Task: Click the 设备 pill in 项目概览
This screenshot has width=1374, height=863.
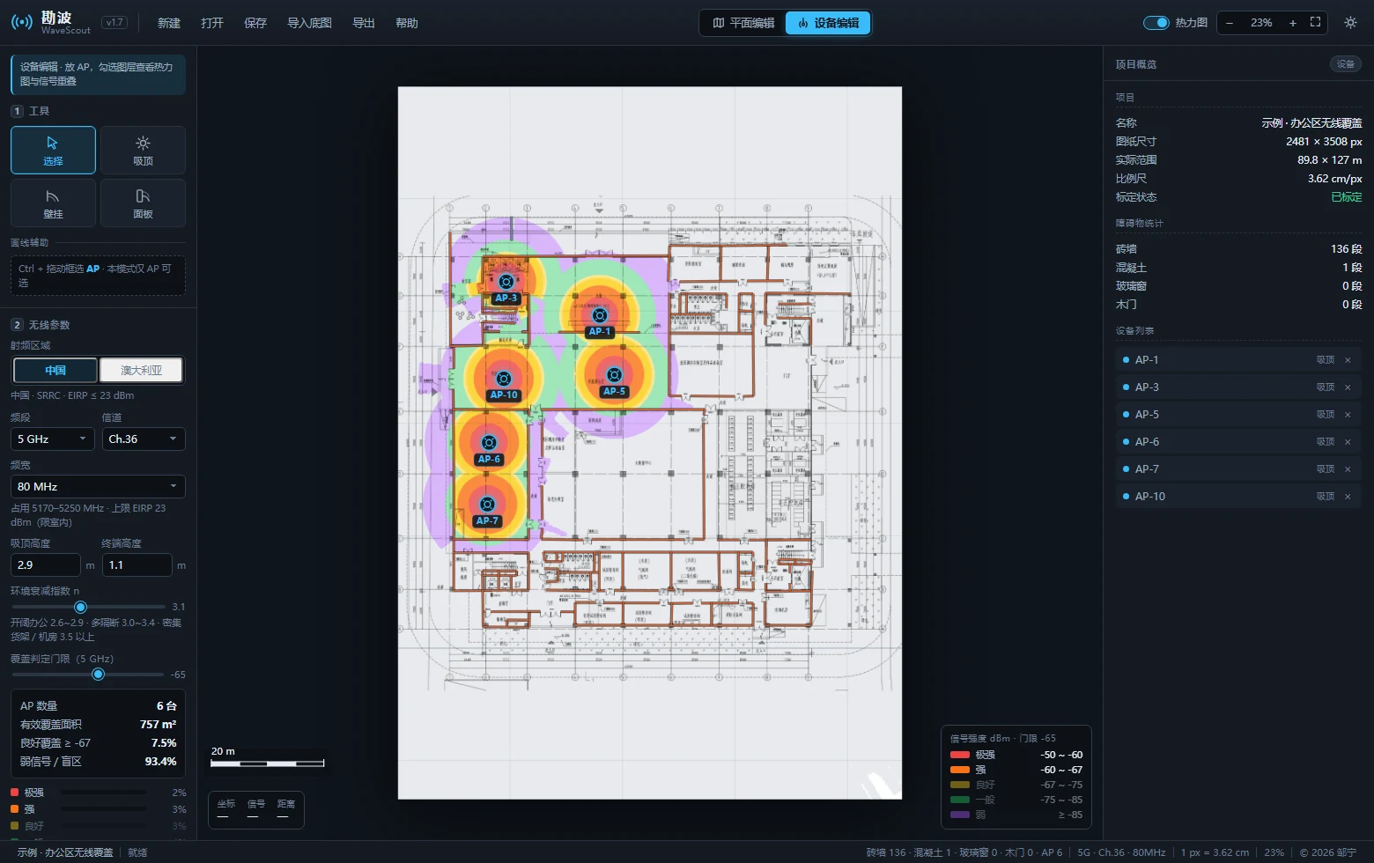Action: [x=1345, y=64]
